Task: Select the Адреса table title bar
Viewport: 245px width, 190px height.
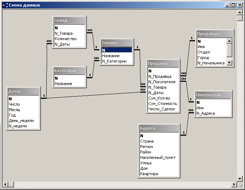Action: point(159,128)
